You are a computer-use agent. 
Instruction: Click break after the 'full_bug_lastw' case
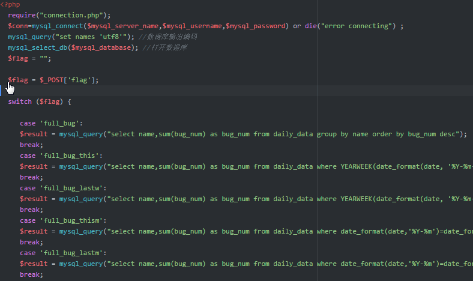pyautogui.click(x=30, y=210)
